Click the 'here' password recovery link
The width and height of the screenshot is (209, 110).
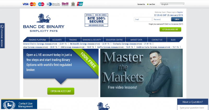click(x=170, y=24)
